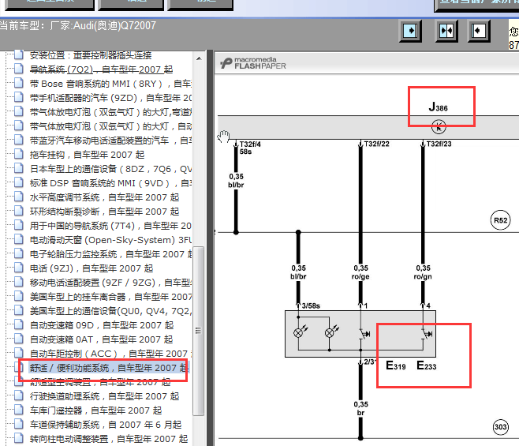Click document icon beside 拖车挂钩 entry
519x446 pixels.
pos(19,155)
